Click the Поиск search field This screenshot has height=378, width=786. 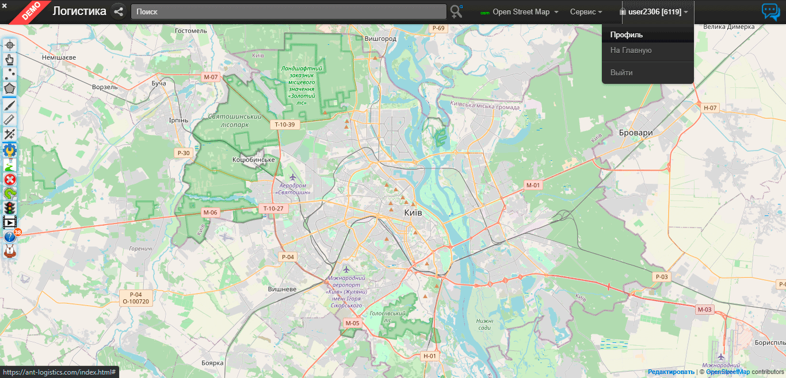point(288,11)
